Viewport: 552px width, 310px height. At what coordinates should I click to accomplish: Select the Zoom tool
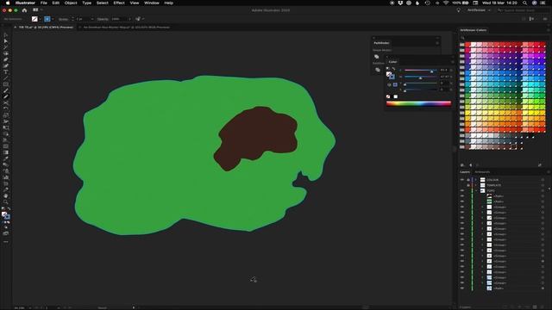(6, 202)
